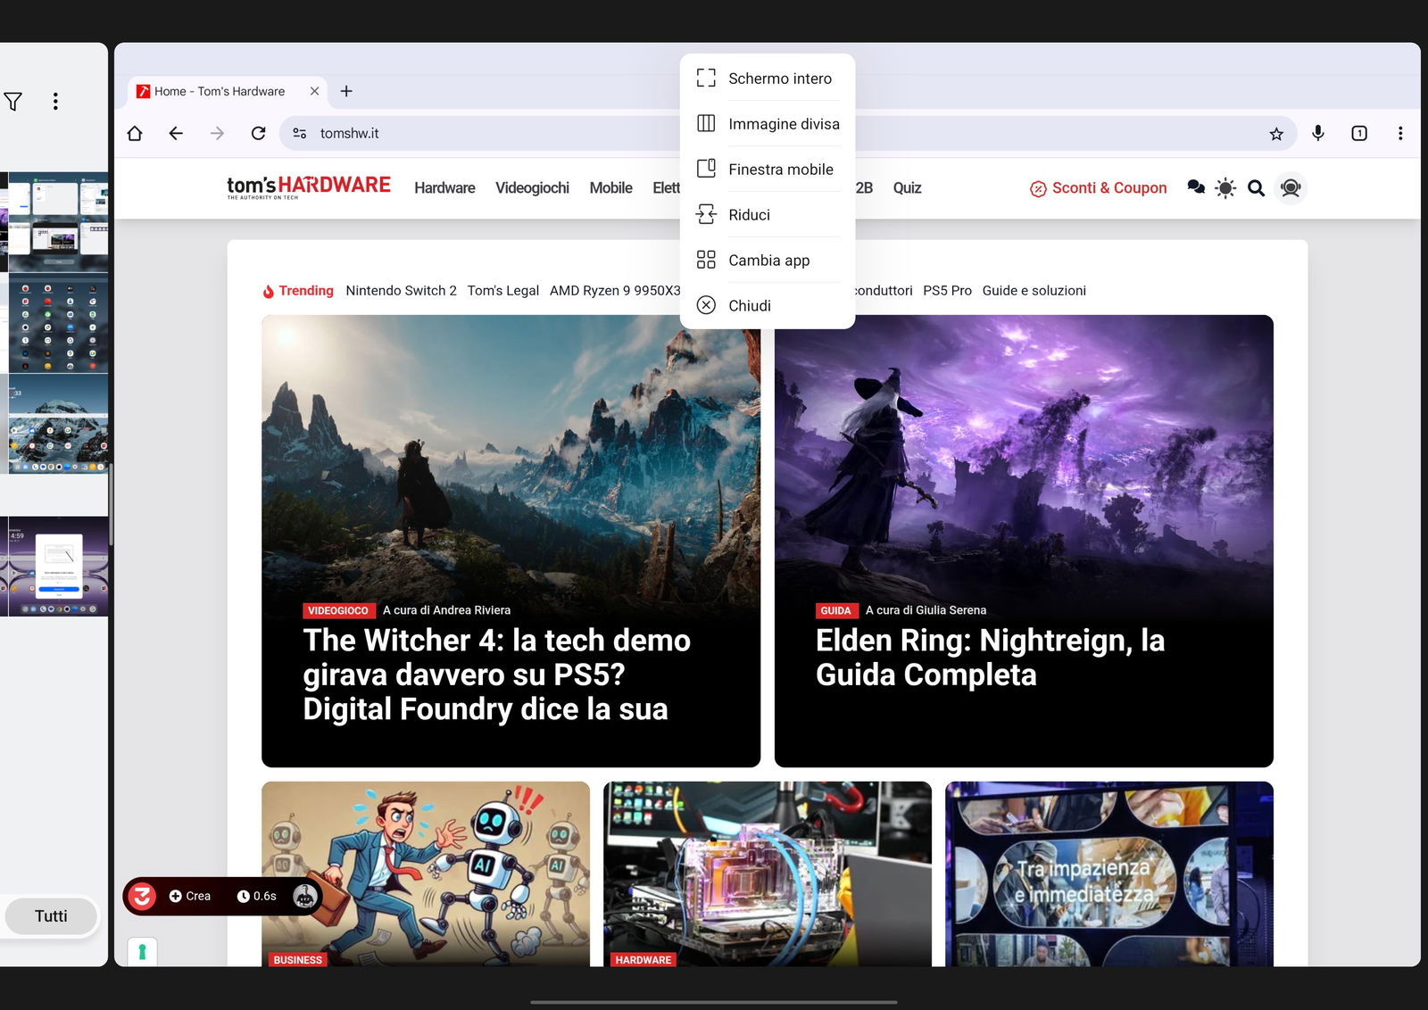Reload the page with refresh icon

click(258, 134)
